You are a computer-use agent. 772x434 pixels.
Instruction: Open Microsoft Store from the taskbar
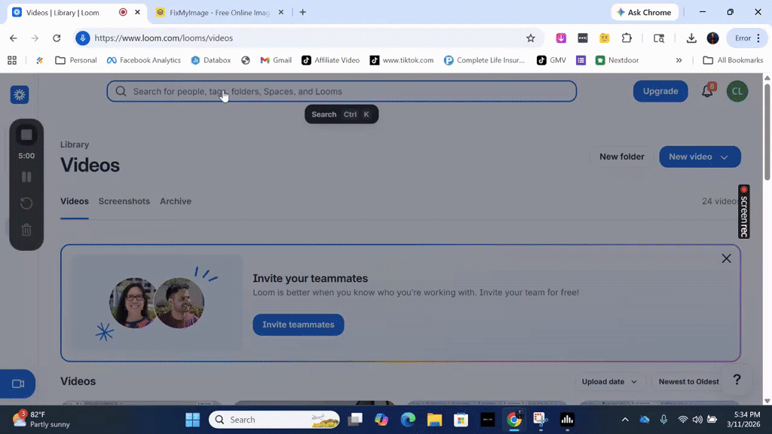tap(461, 420)
